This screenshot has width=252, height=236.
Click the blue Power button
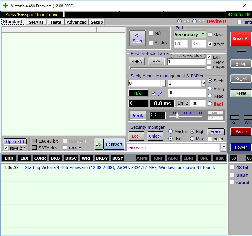point(241,147)
